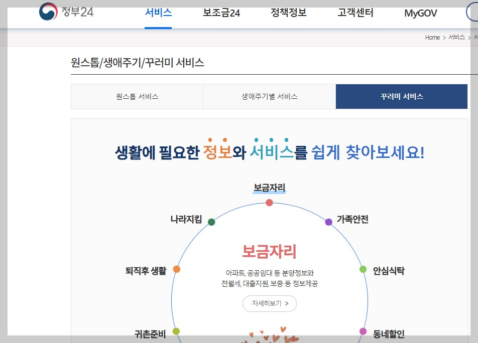Image resolution: width=478 pixels, height=343 pixels.
Task: Click the large red 보금자리 heading
Action: pyautogui.click(x=269, y=251)
